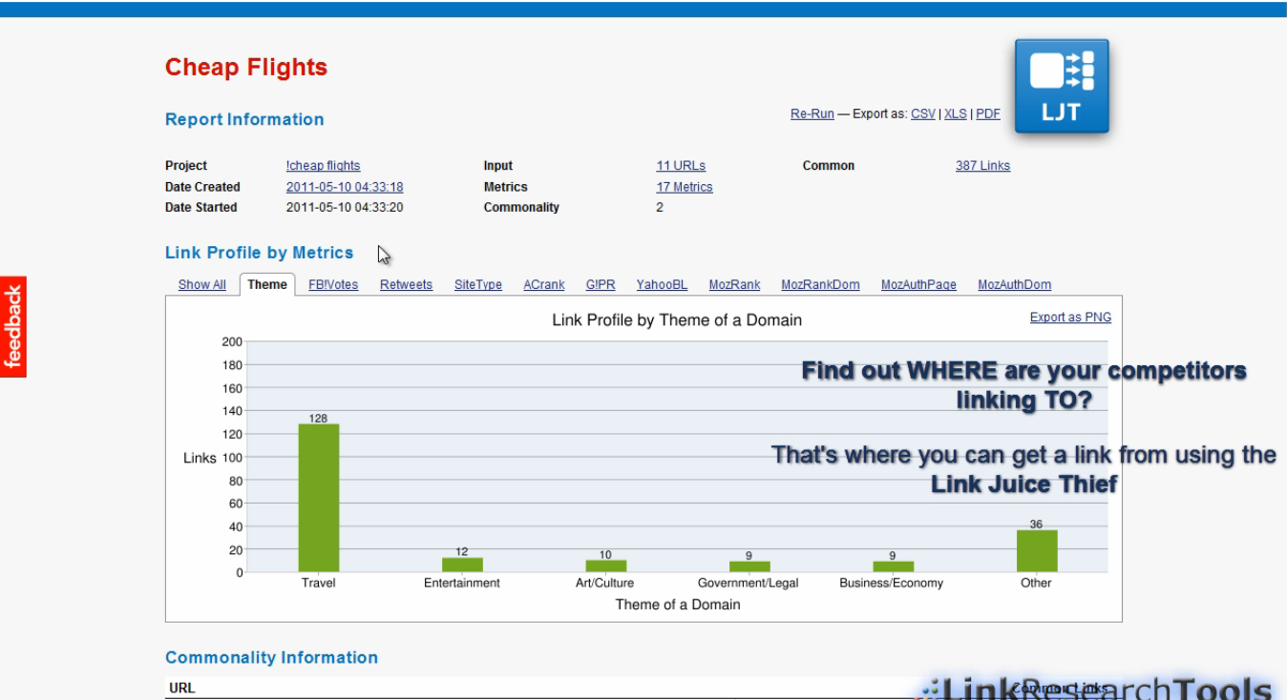
Task: Open the MozRankDom tab
Action: click(820, 284)
